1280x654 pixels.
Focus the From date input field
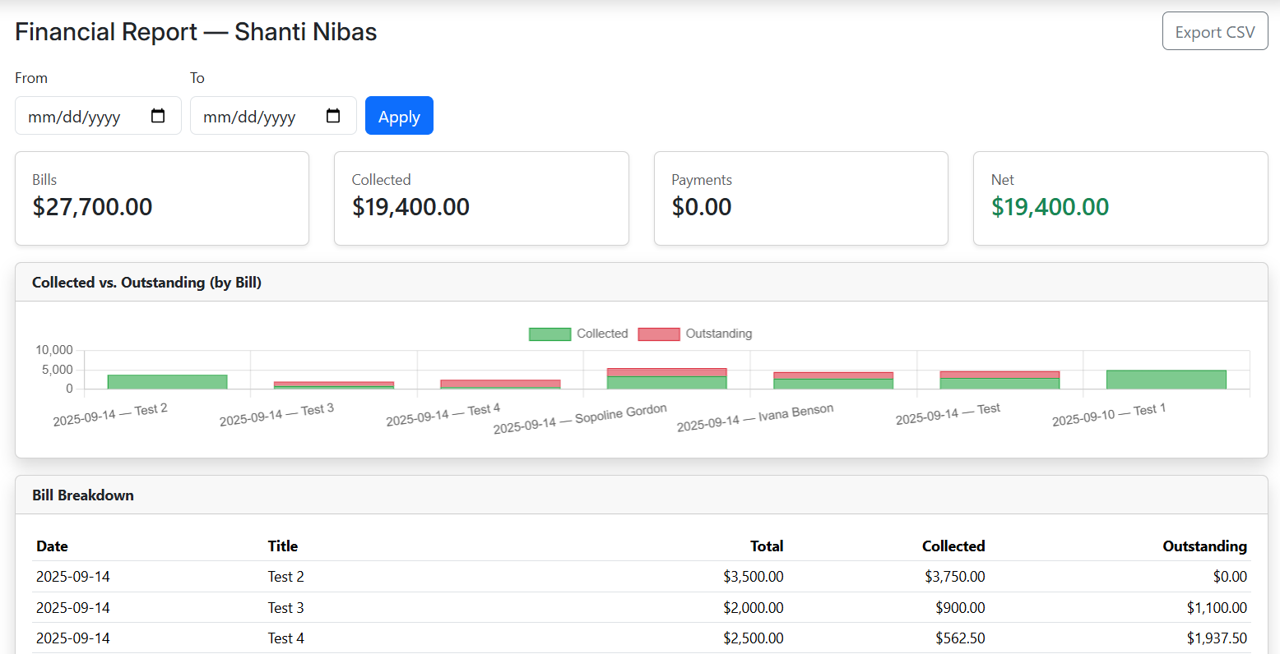tap(78, 117)
